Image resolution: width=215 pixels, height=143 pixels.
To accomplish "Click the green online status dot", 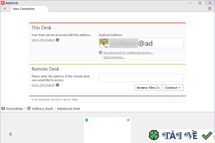I will [x=87, y=120].
